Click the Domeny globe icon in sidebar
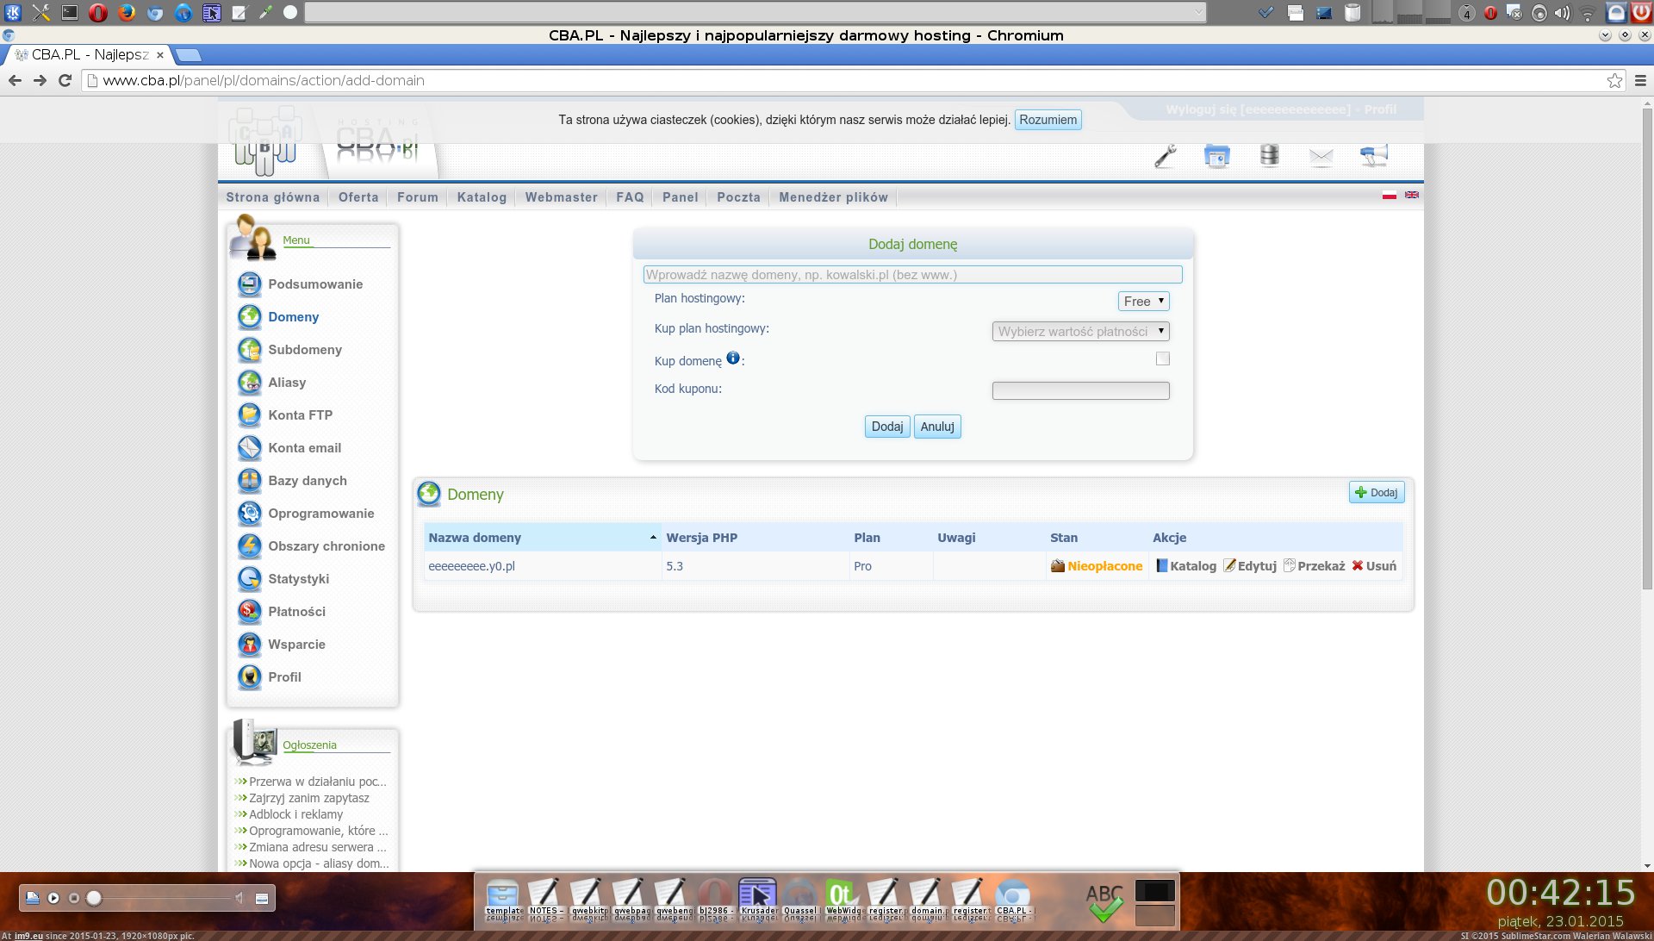1654x941 pixels. tap(250, 317)
